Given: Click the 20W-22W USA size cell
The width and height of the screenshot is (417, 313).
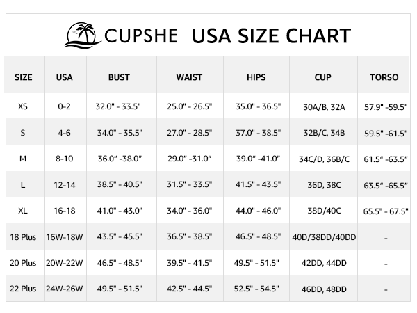Looking at the screenshot, I should coord(65,263).
